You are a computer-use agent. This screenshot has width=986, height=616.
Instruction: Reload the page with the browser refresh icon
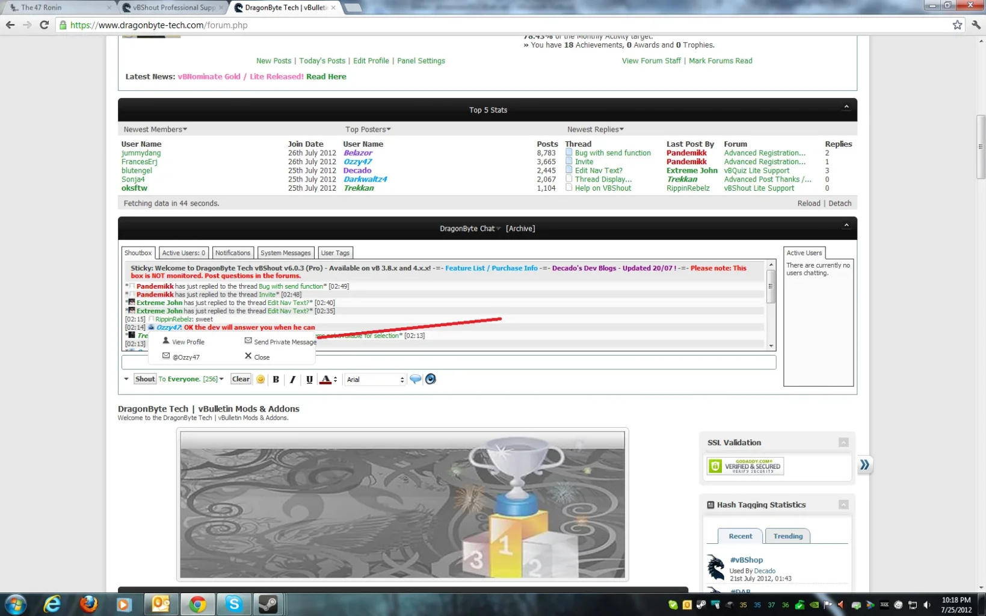tap(44, 25)
